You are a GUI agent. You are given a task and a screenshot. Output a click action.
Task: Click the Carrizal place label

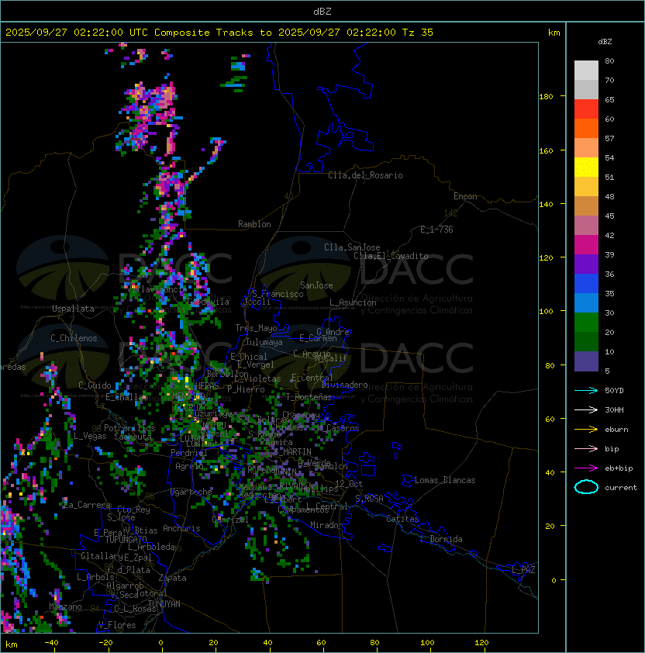point(230,520)
